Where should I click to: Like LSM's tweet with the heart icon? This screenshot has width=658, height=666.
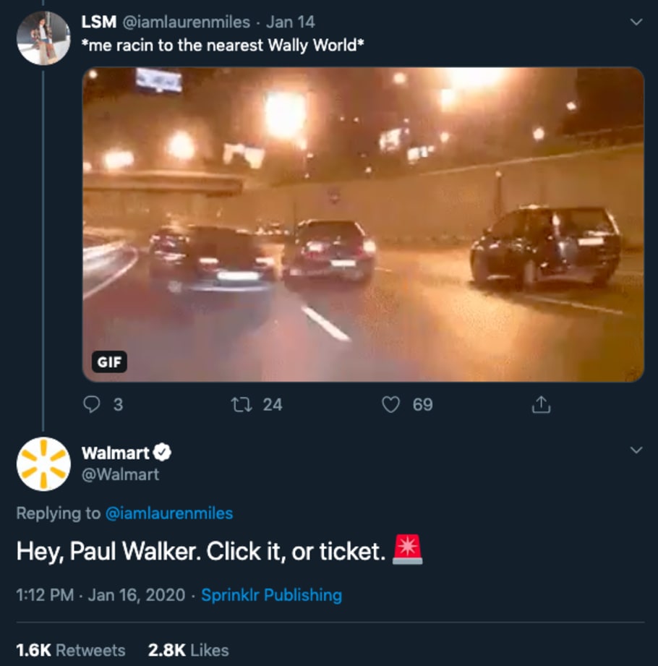pyautogui.click(x=390, y=404)
